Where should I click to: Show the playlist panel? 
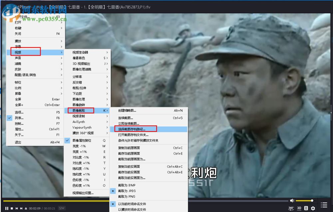click(x=324, y=205)
